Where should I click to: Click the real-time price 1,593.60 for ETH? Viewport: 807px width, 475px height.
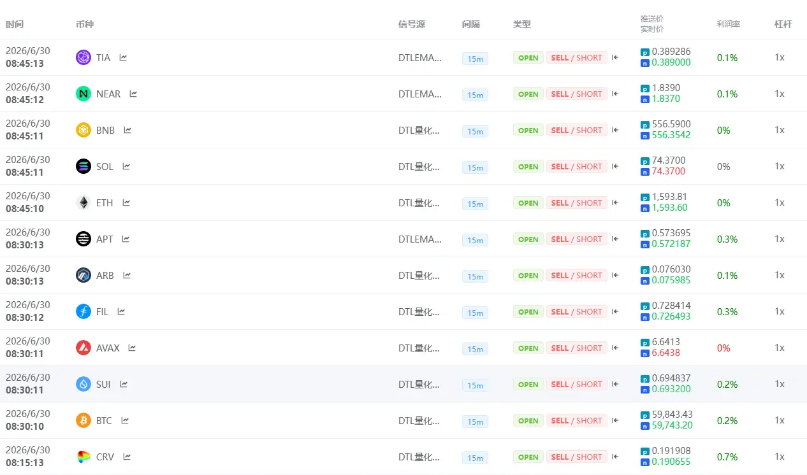(669, 208)
